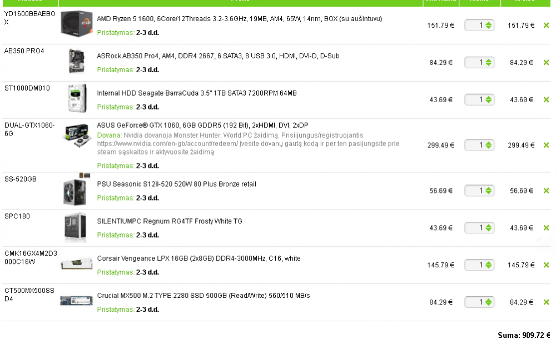The image size is (556, 339).
Task: Open the ASRock AB350 Pro4 product title
Action: coord(218,56)
